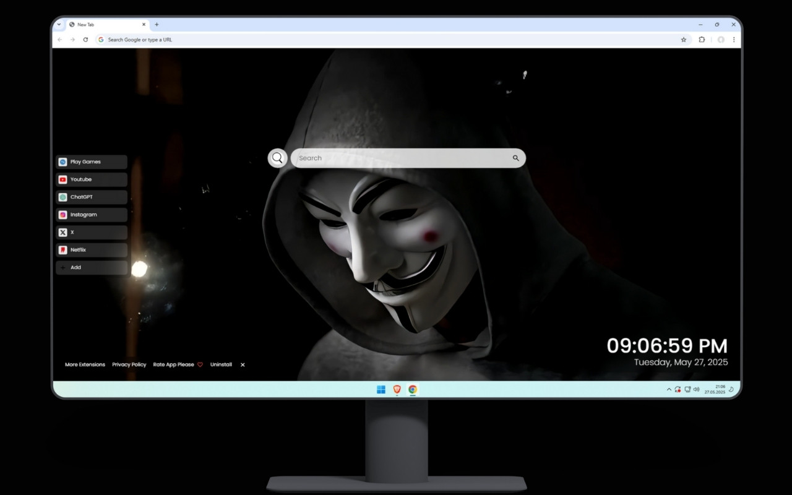This screenshot has width=792, height=495.
Task: Click the 09:06:59 PM clock
Action: point(667,345)
